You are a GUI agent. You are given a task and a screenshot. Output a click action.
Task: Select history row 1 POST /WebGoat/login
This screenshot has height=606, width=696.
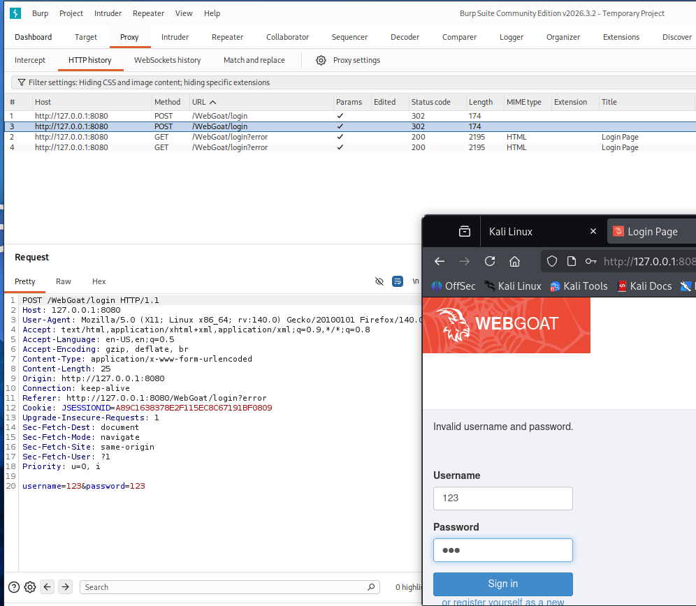350,116
